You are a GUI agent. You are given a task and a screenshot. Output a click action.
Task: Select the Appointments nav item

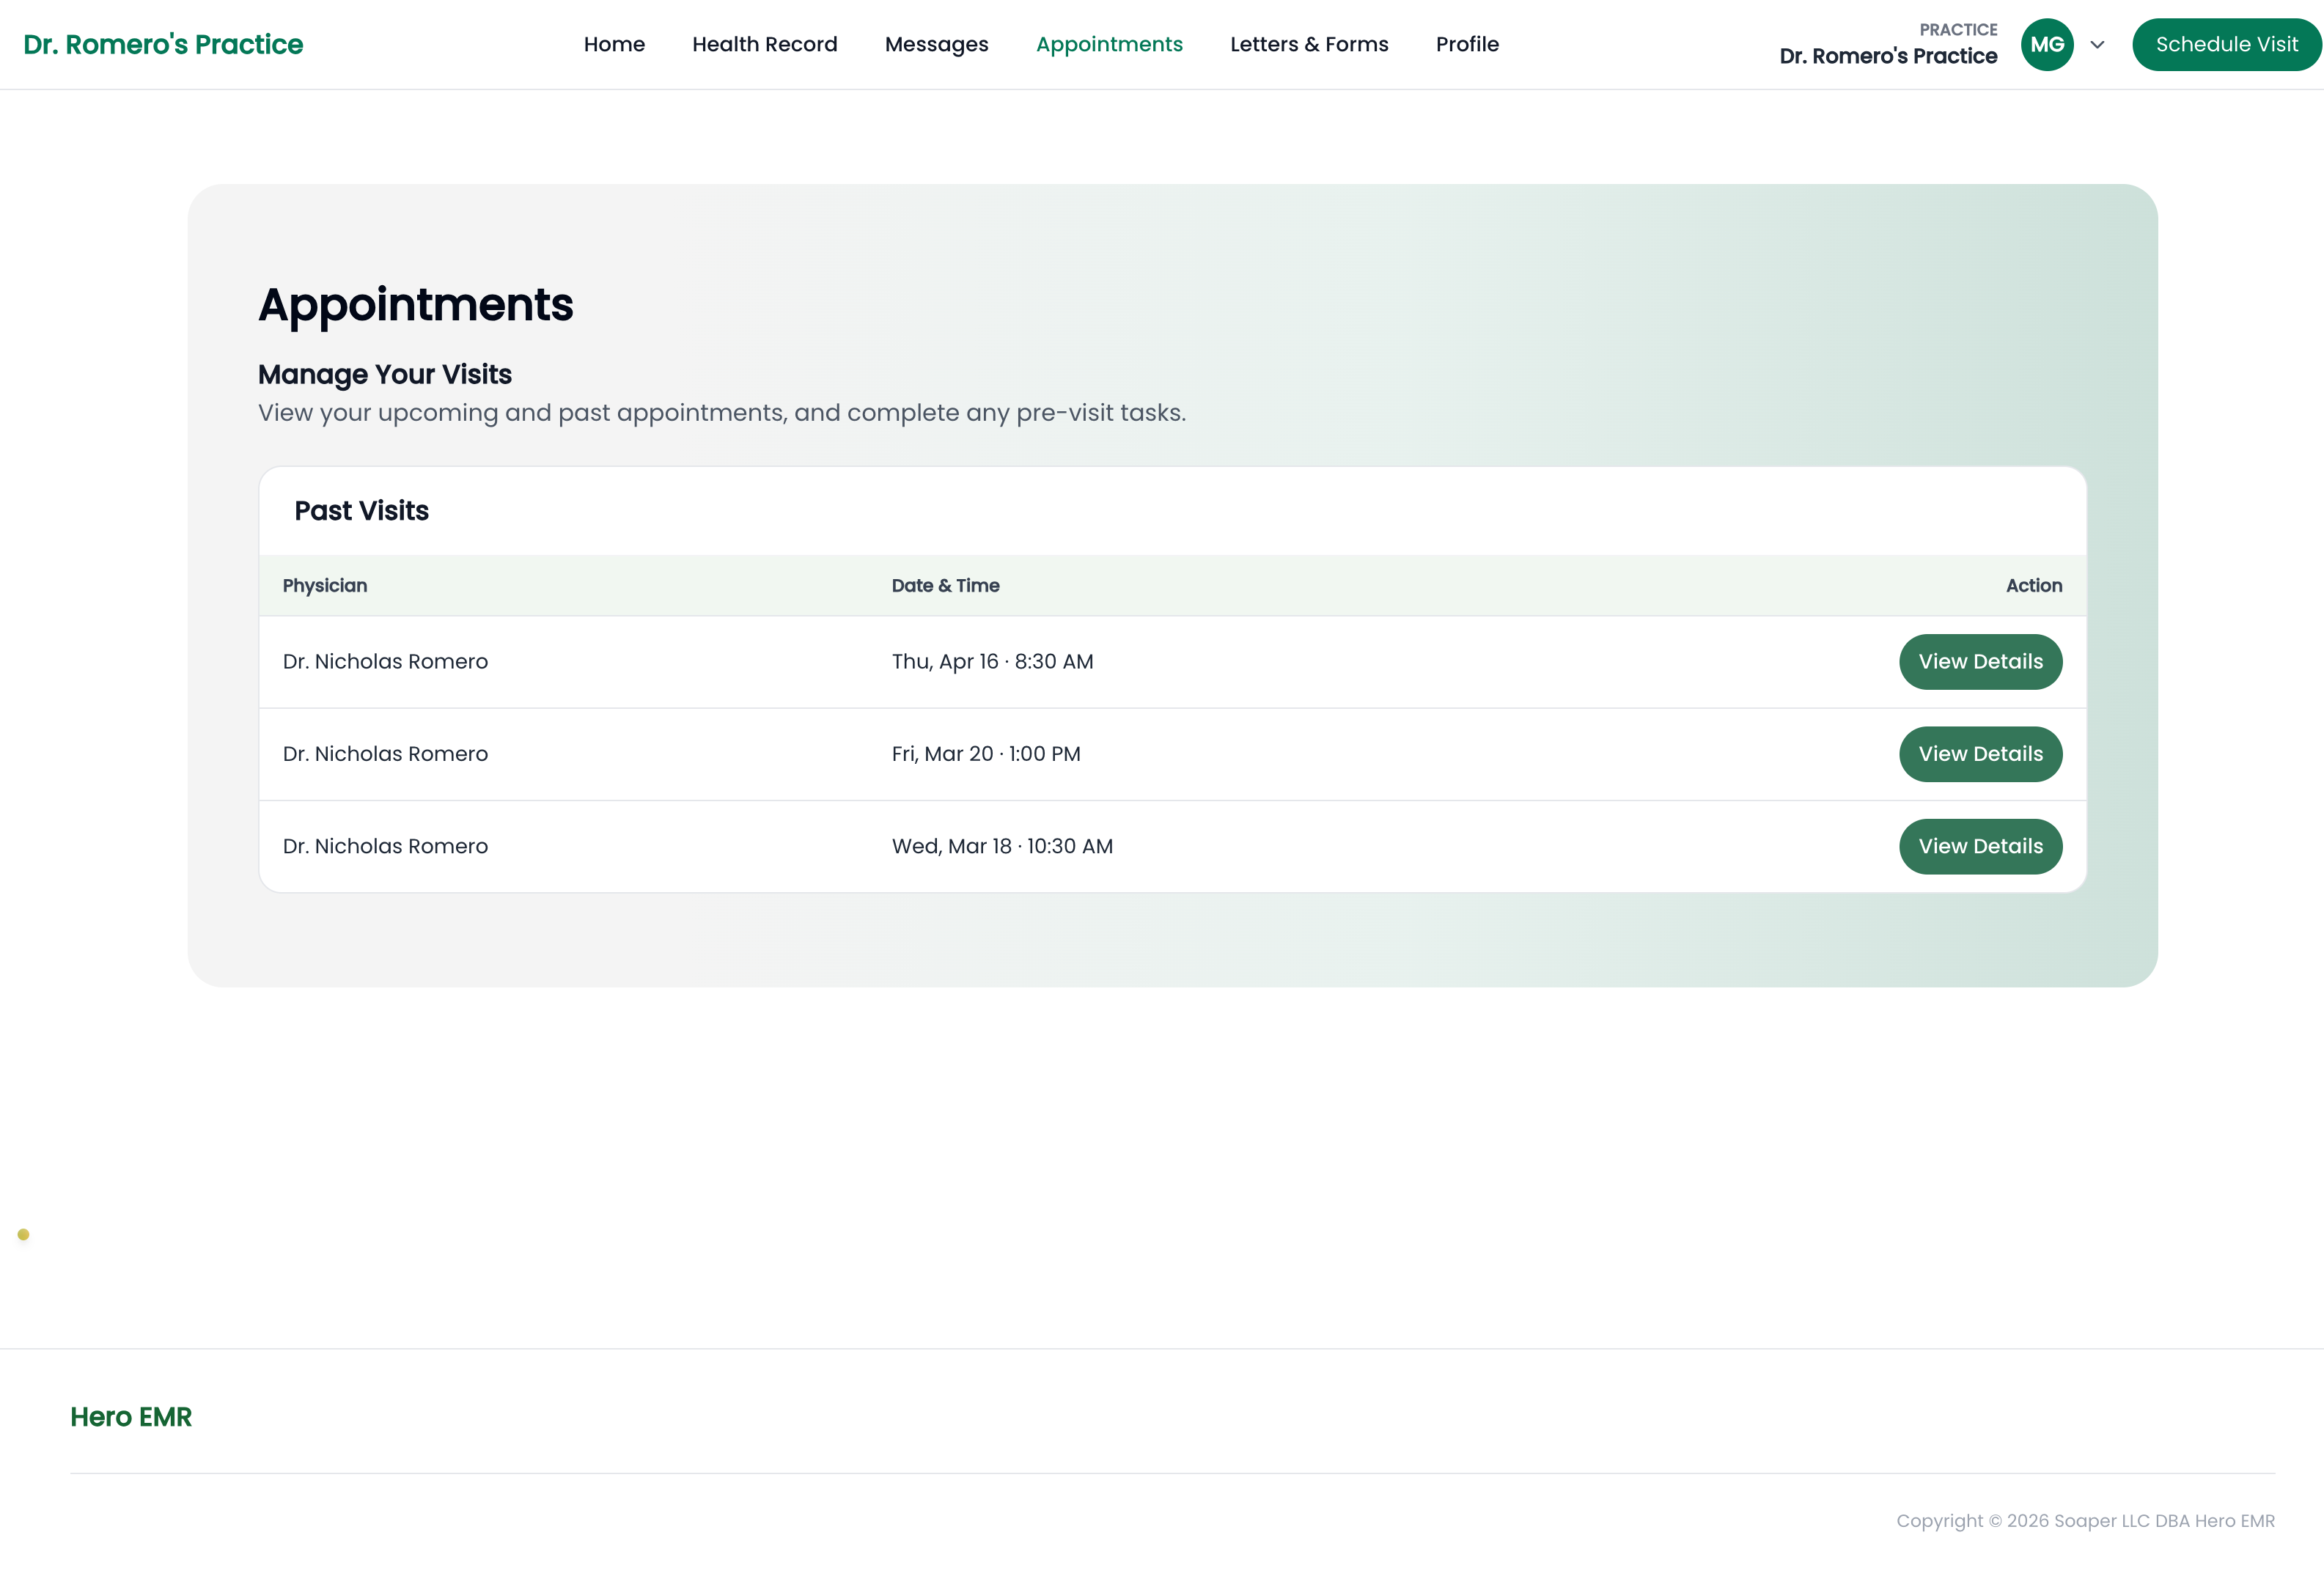point(1109,44)
